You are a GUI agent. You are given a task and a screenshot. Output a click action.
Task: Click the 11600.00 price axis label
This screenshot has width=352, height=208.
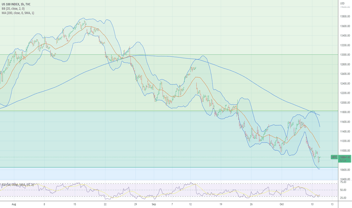coord(345,122)
